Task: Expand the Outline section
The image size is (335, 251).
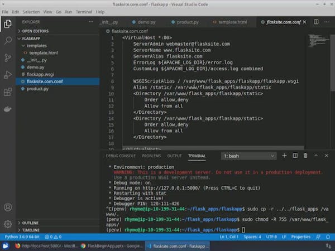Action: (x=28, y=223)
